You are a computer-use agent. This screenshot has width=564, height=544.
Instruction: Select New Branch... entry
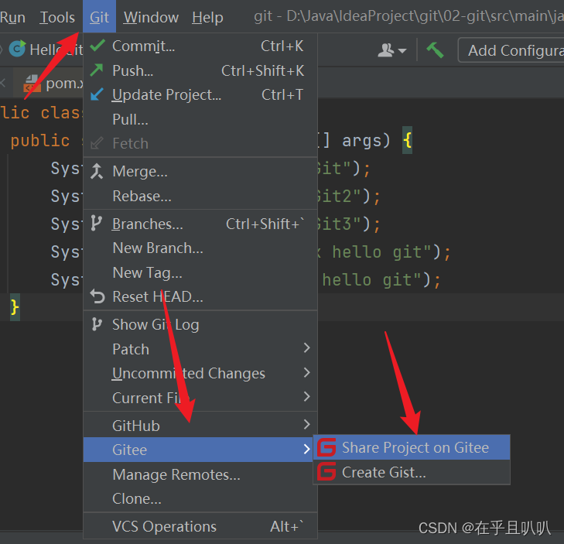pyautogui.click(x=200, y=248)
